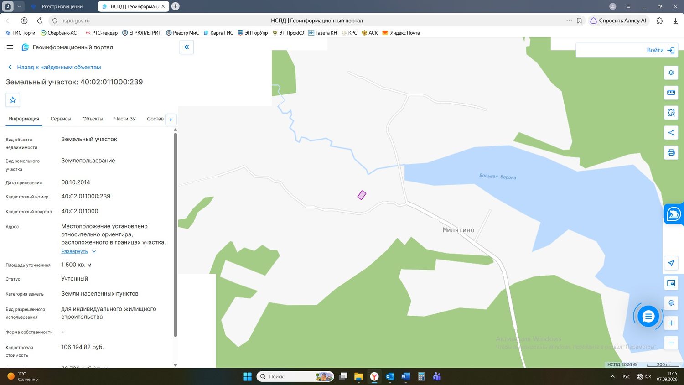The width and height of the screenshot is (684, 385).
Task: Open the tab list dropdown arrow
Action: 19,6
